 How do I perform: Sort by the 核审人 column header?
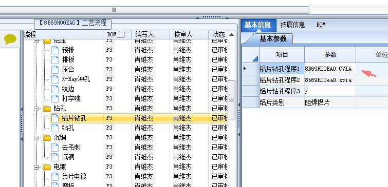(x=189, y=34)
